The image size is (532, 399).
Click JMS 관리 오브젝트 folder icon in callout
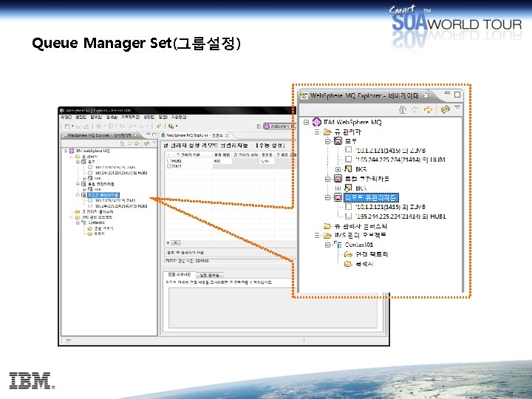(327, 235)
